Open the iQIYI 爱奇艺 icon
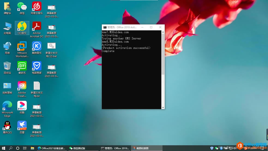The width and height of the screenshot is (268, 151). (22, 66)
